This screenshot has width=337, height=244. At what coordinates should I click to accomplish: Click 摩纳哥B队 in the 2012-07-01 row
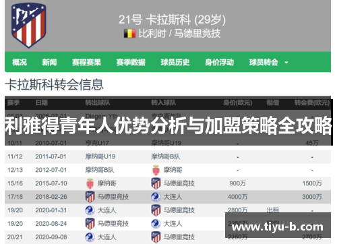pos(100,170)
